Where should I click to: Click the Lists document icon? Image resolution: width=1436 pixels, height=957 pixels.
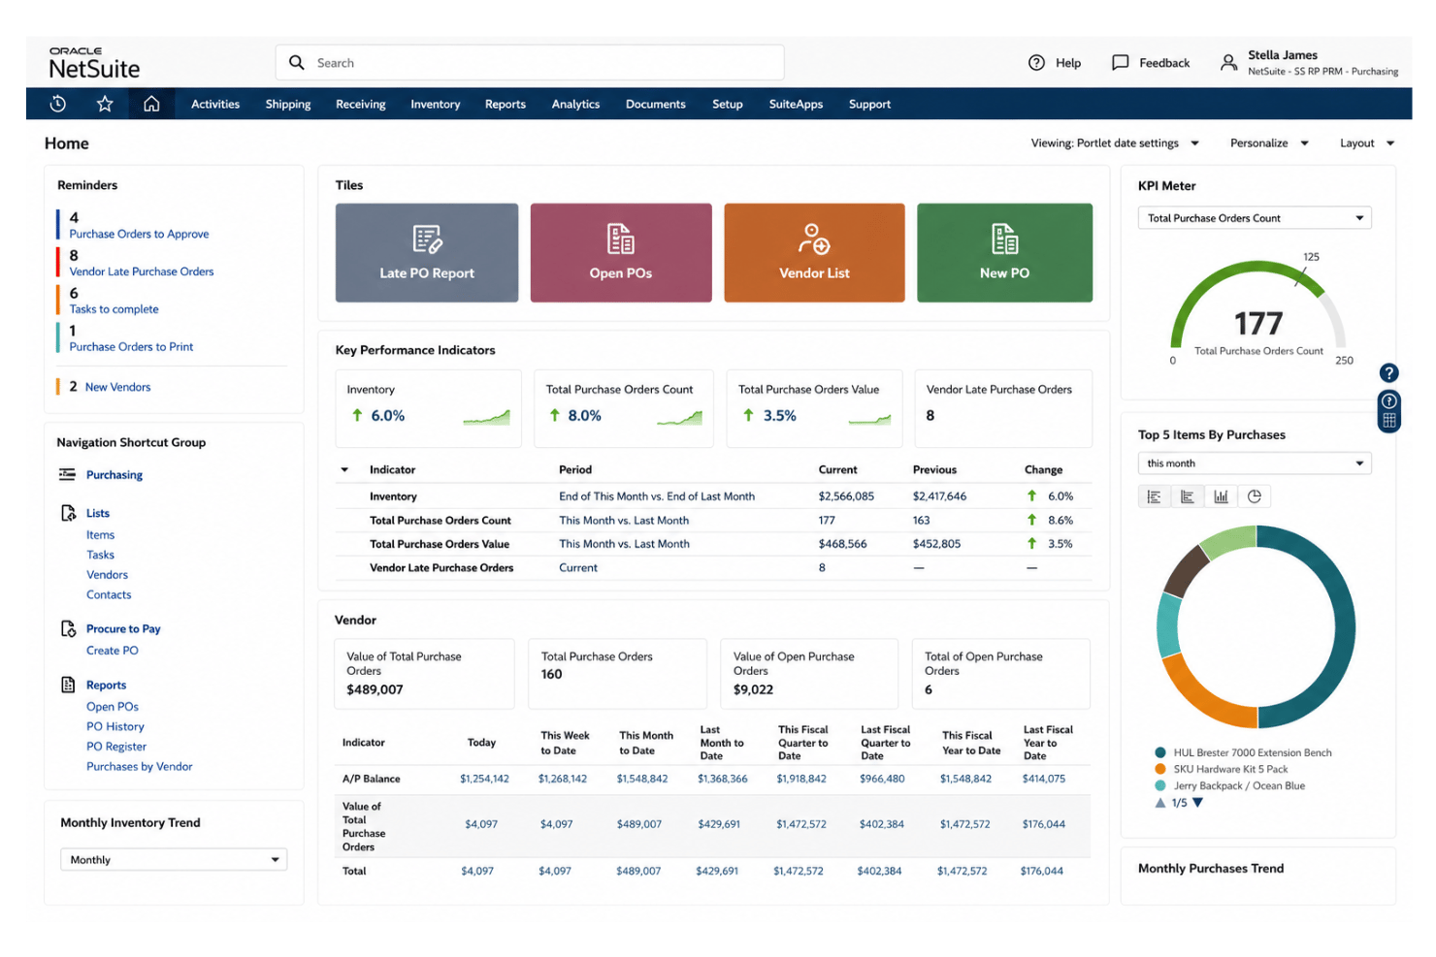pyautogui.click(x=68, y=512)
